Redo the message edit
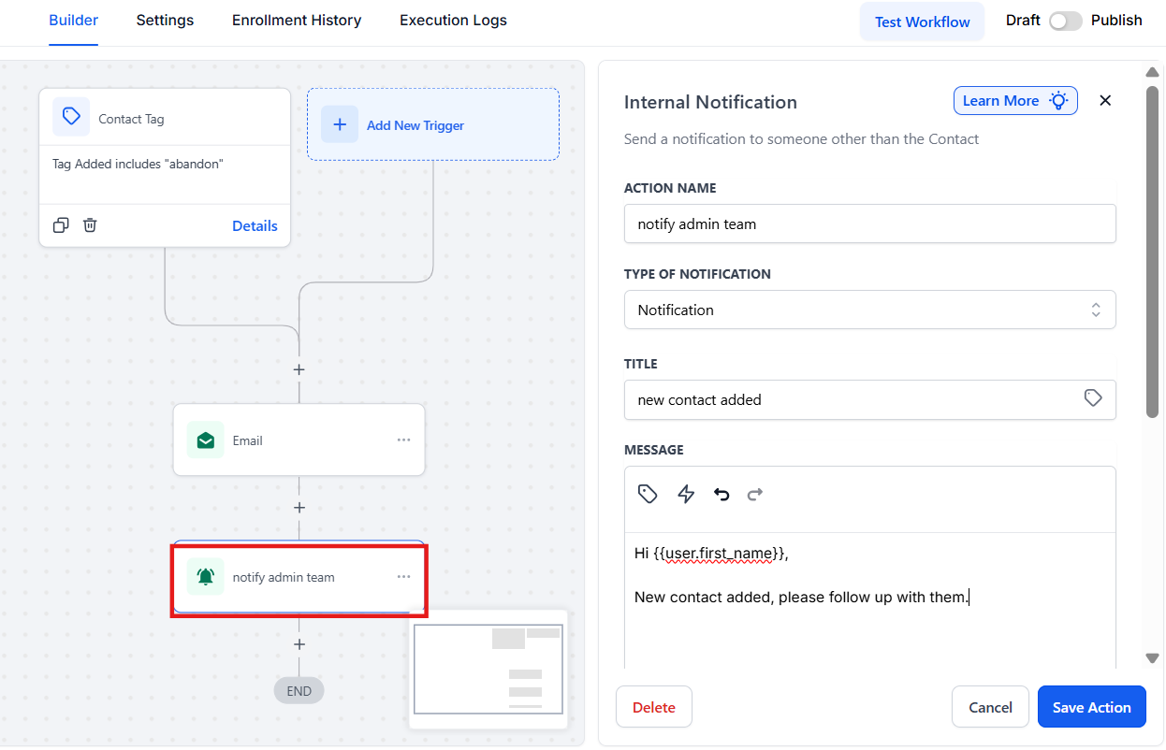Image resolution: width=1166 pixels, height=750 pixels. coord(755,494)
